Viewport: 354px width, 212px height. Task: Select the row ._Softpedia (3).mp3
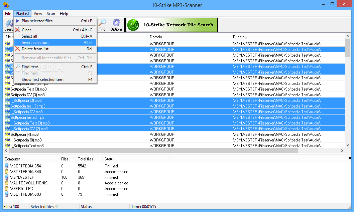(x=174, y=101)
